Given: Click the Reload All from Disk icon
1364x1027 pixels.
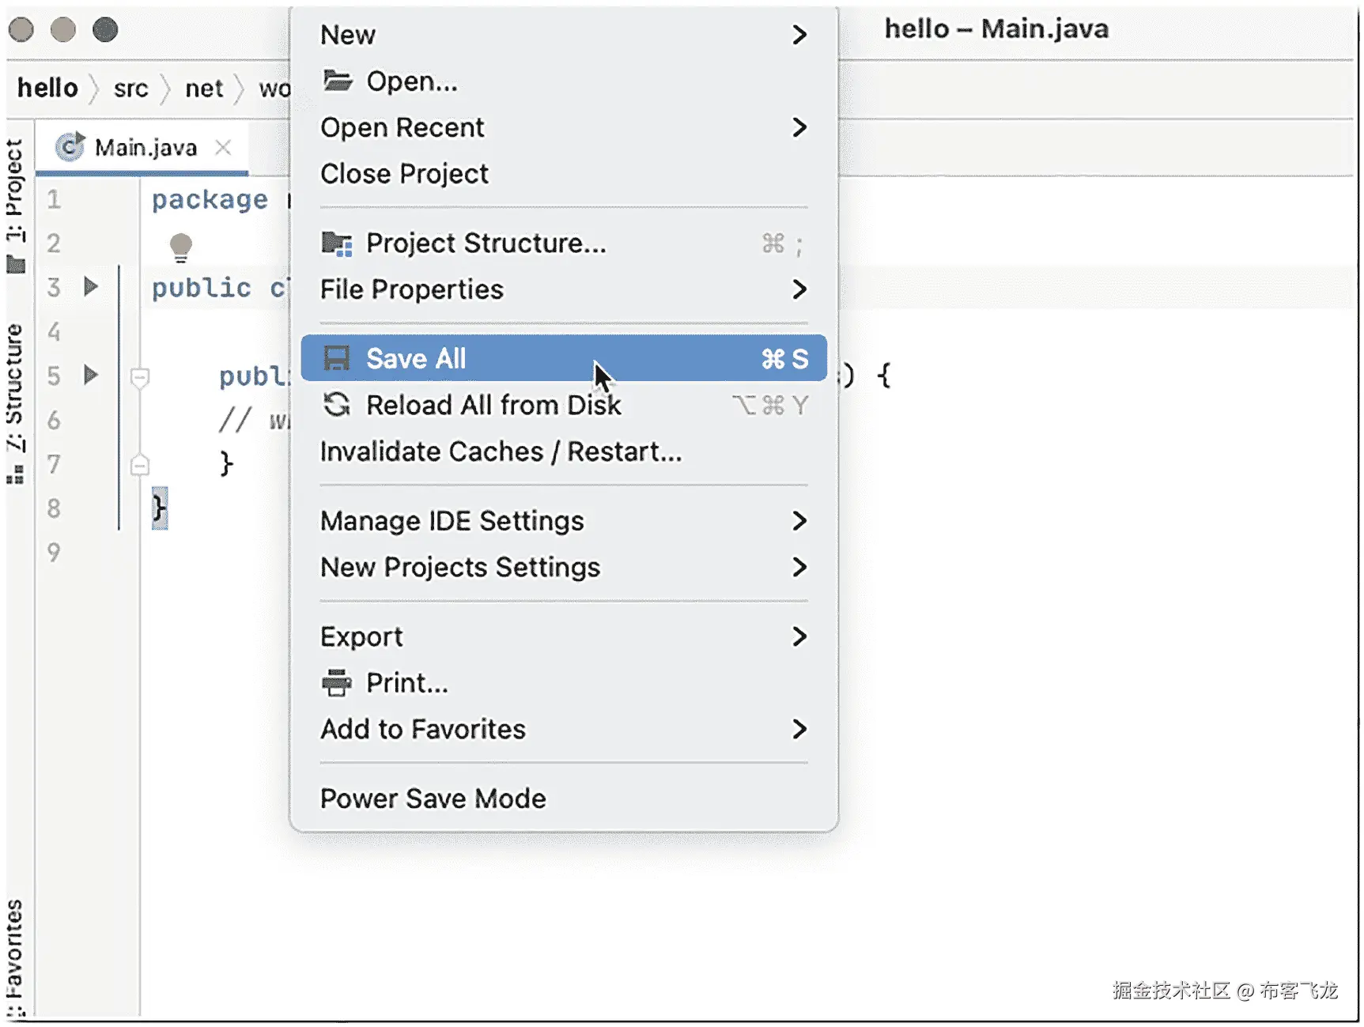Looking at the screenshot, I should coord(337,405).
